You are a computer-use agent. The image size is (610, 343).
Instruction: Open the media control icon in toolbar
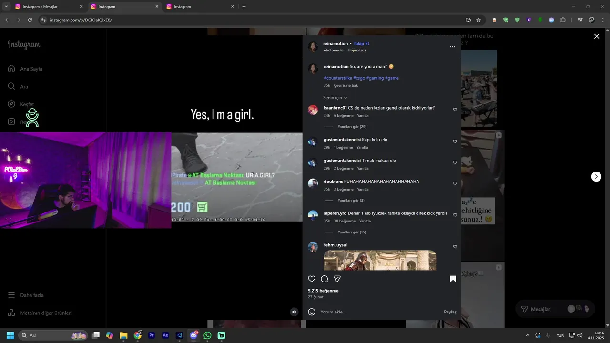pyautogui.click(x=580, y=20)
